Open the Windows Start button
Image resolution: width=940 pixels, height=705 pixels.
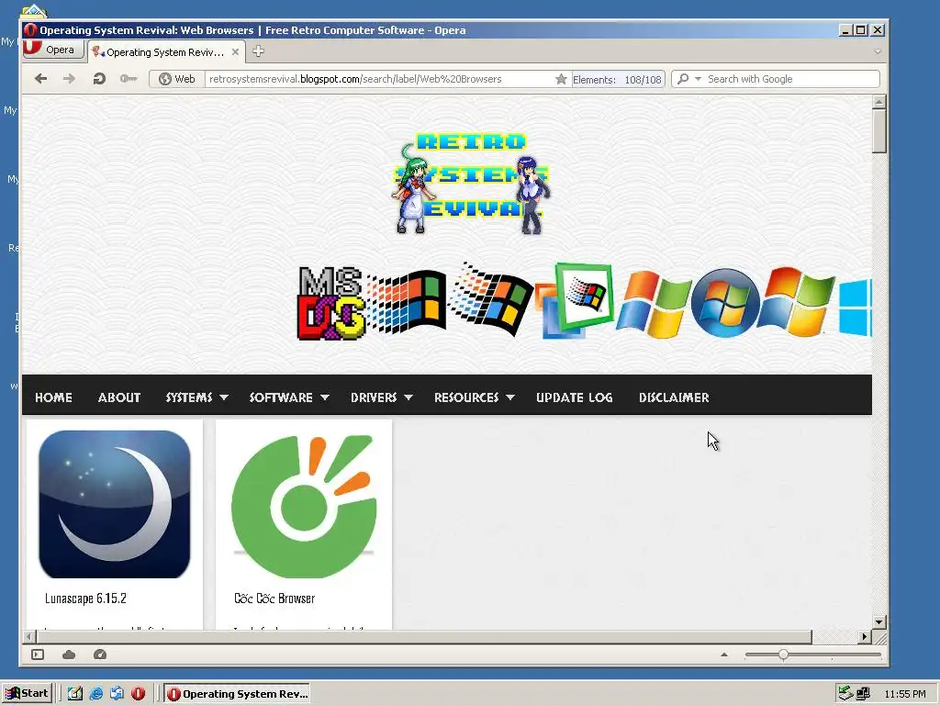tap(28, 694)
